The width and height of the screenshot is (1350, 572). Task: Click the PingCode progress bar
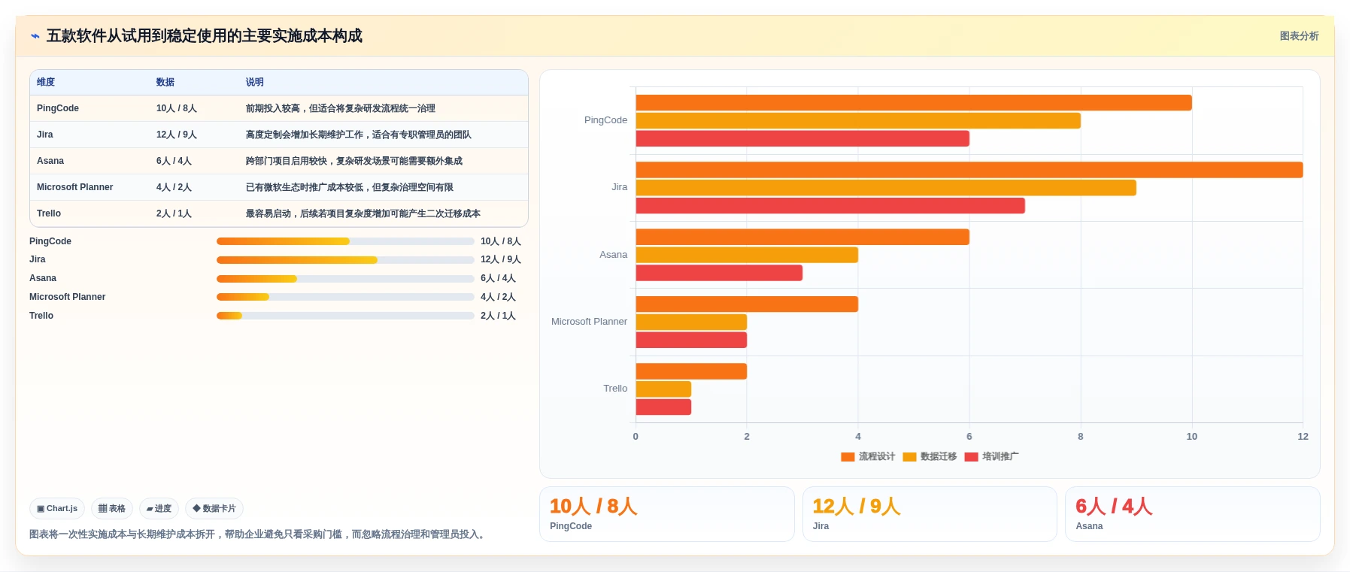pyautogui.click(x=345, y=241)
